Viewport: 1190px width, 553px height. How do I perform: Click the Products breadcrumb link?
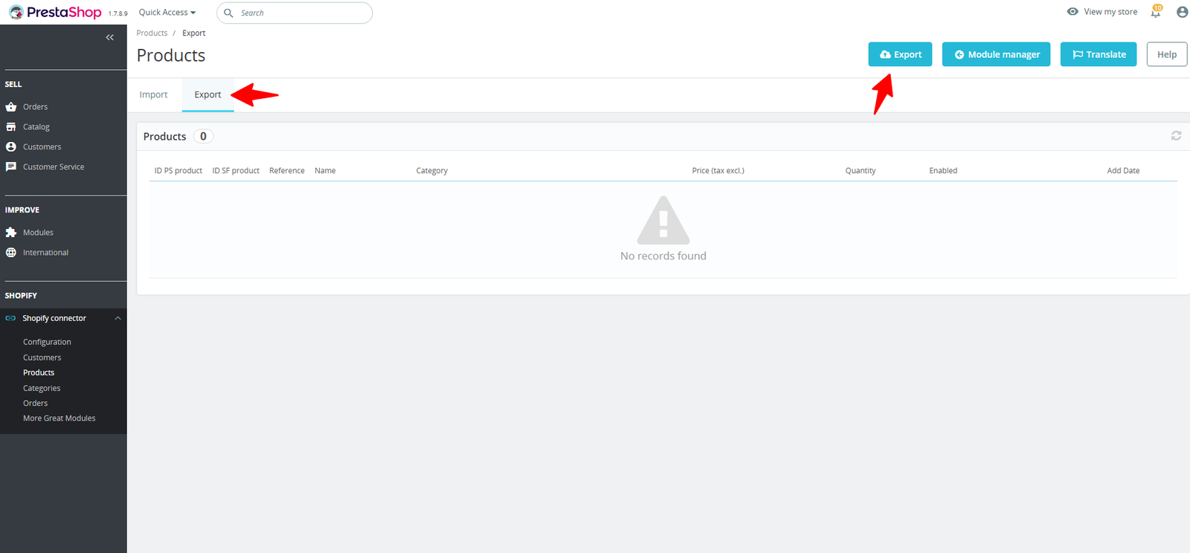click(152, 33)
